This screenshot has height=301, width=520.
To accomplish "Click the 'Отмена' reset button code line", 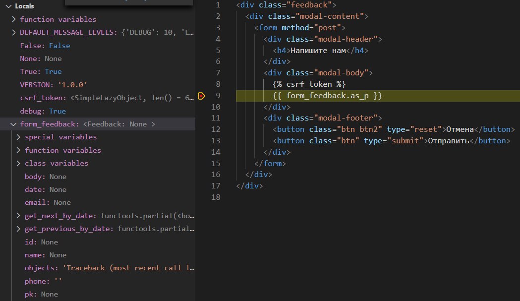I will pos(394,129).
